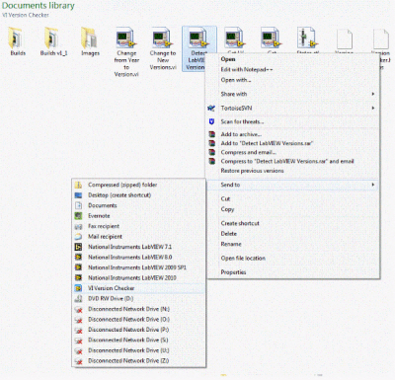Click the Scan for threats shield icon
Viewport: 395px width, 380px height.
point(211,121)
